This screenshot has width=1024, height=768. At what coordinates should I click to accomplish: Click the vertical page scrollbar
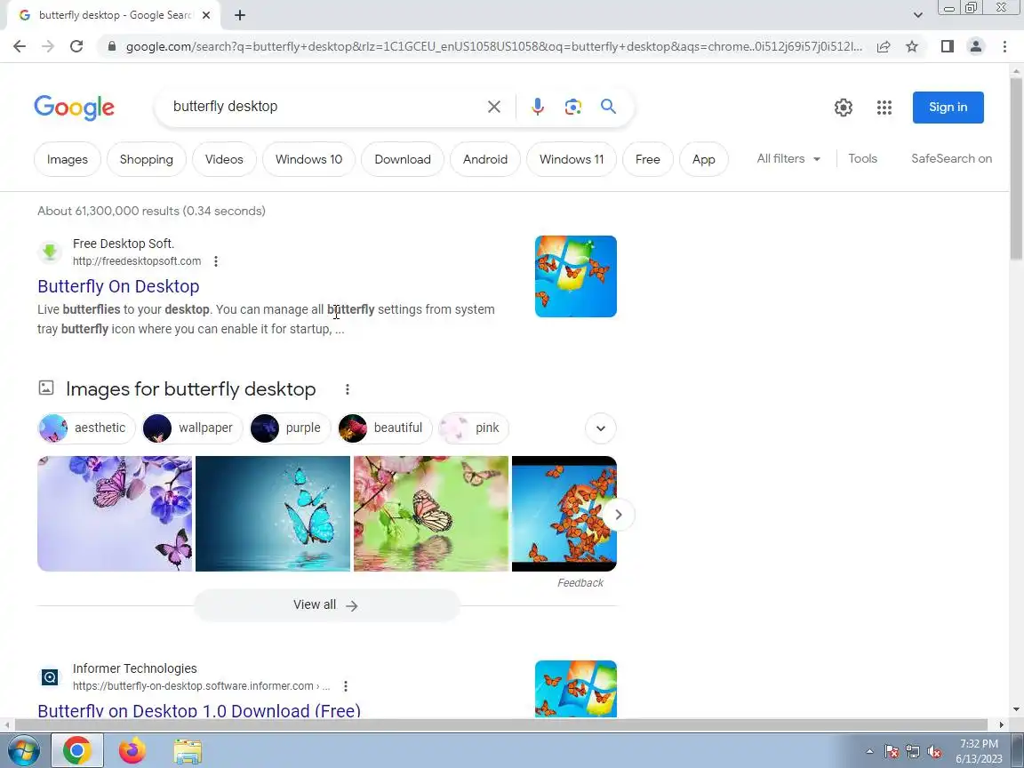tap(1016, 170)
